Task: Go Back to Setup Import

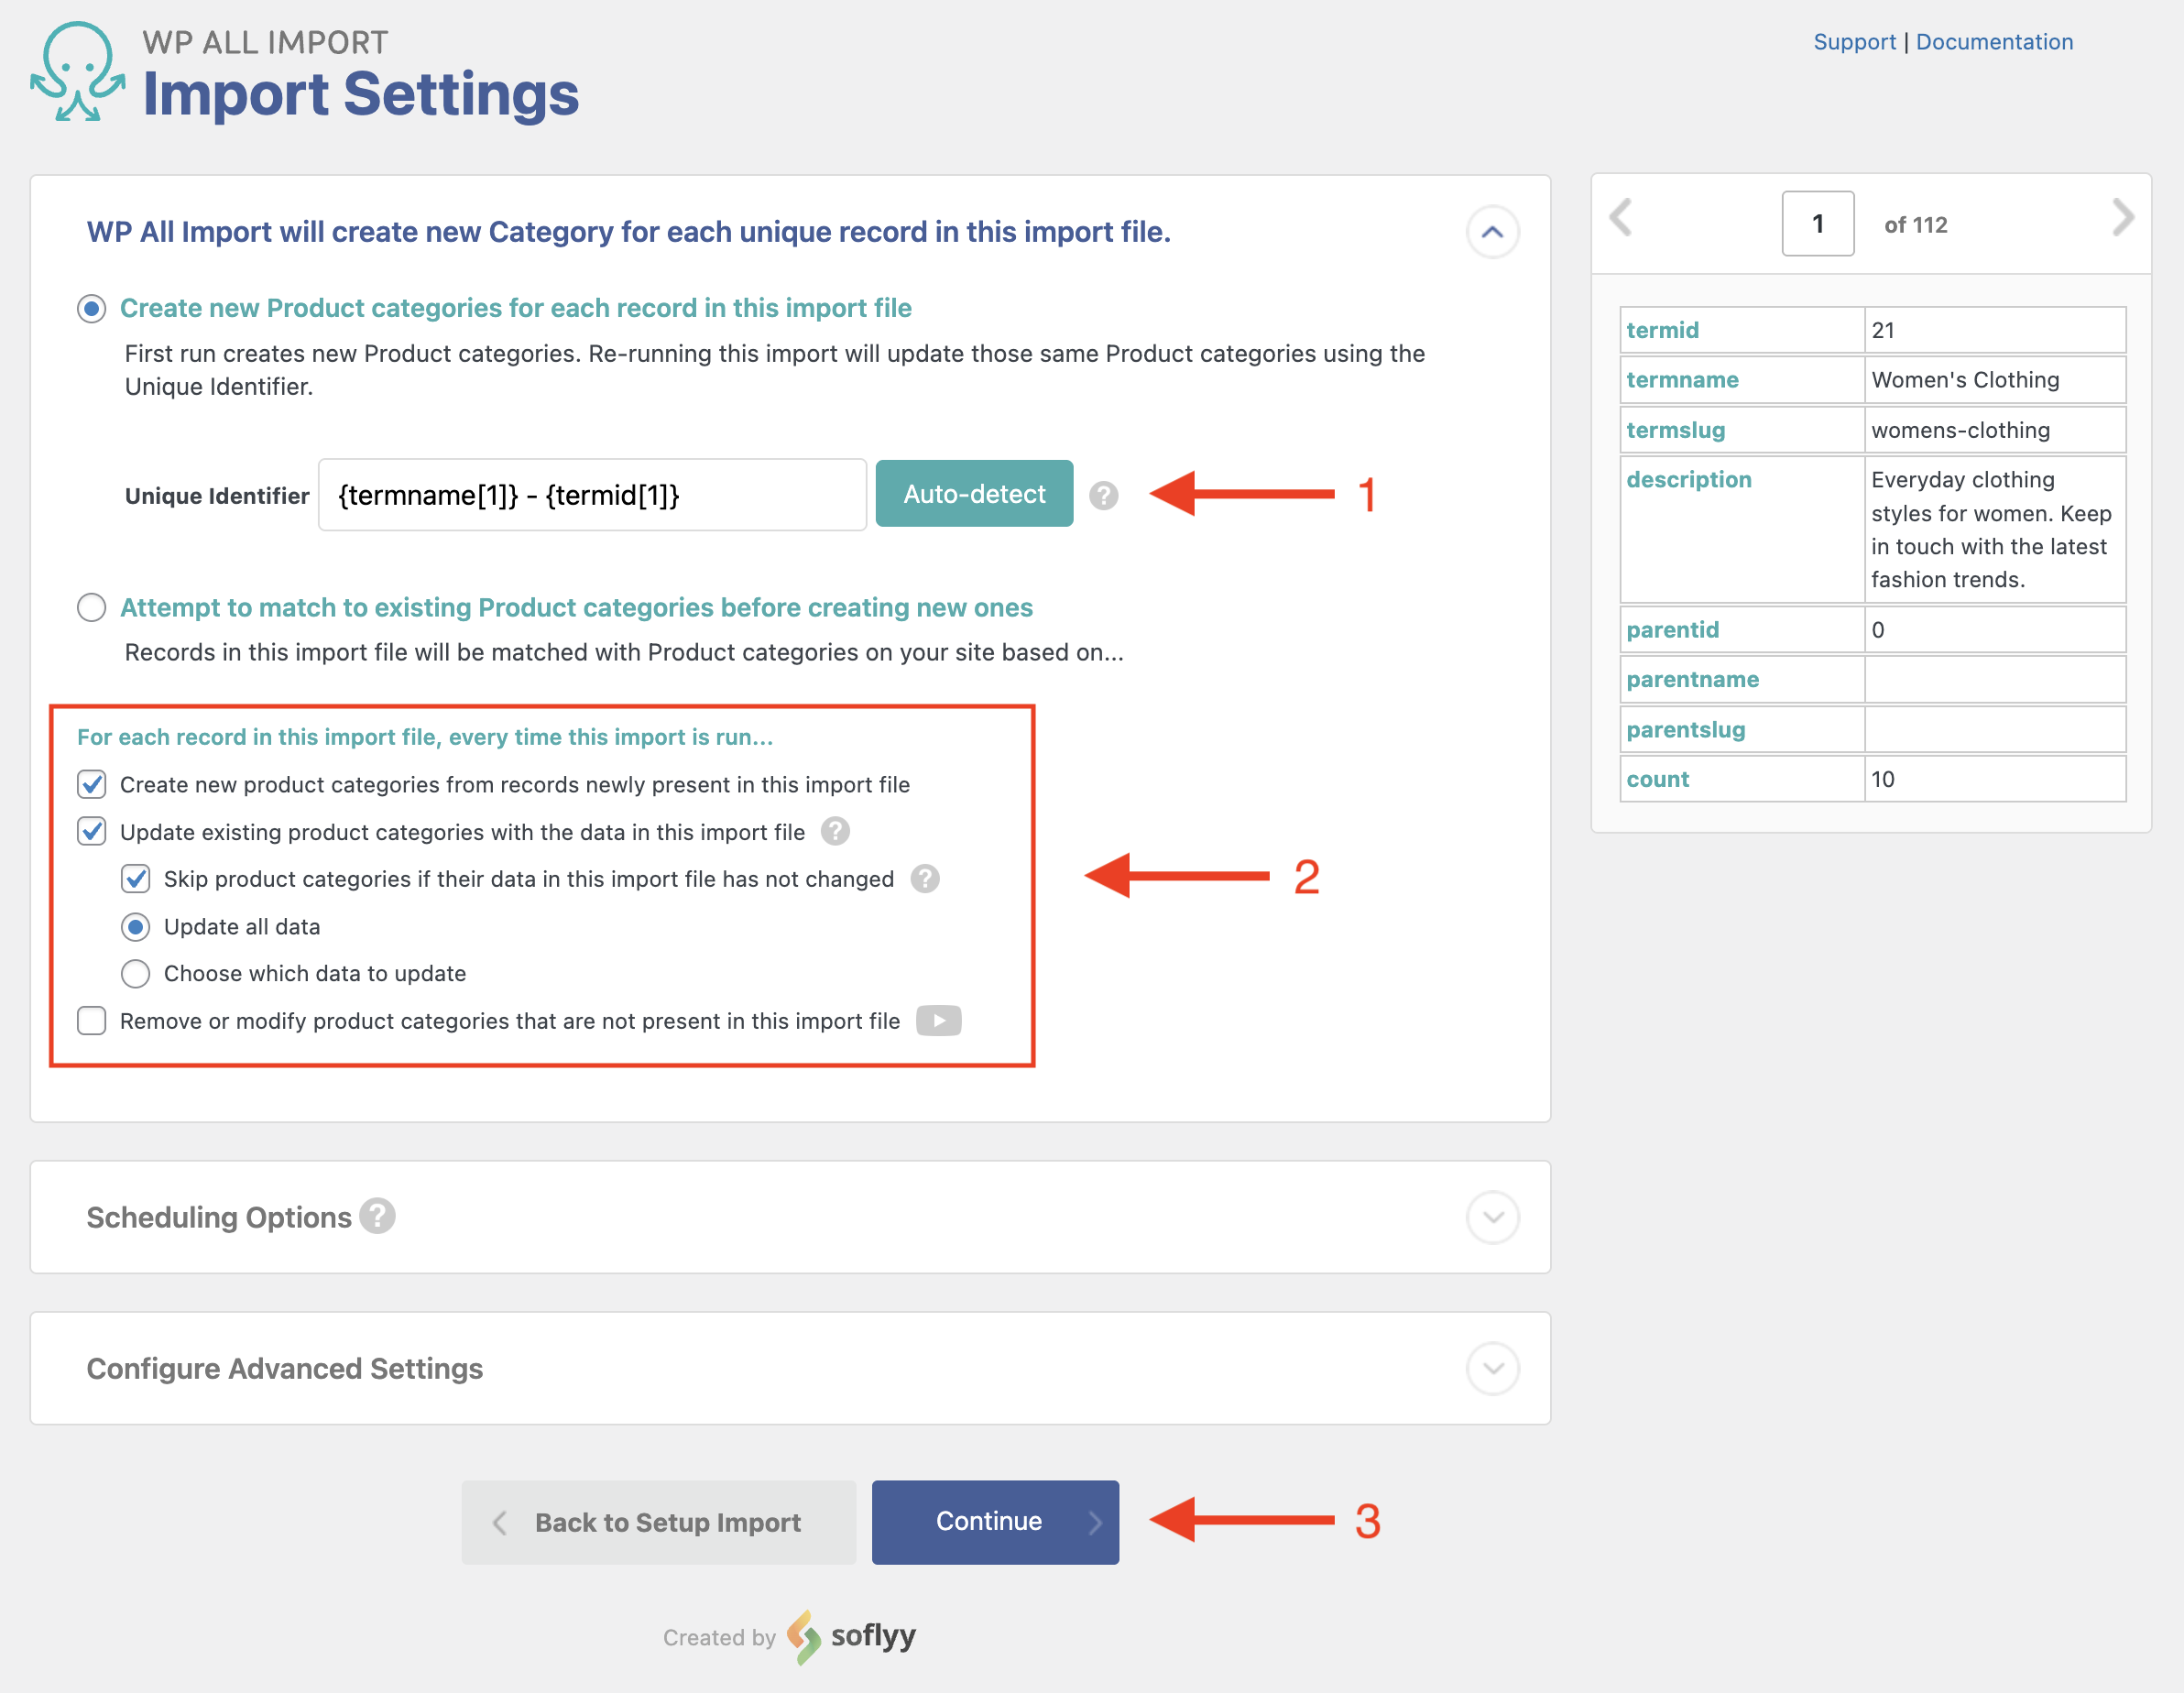Action: [659, 1522]
